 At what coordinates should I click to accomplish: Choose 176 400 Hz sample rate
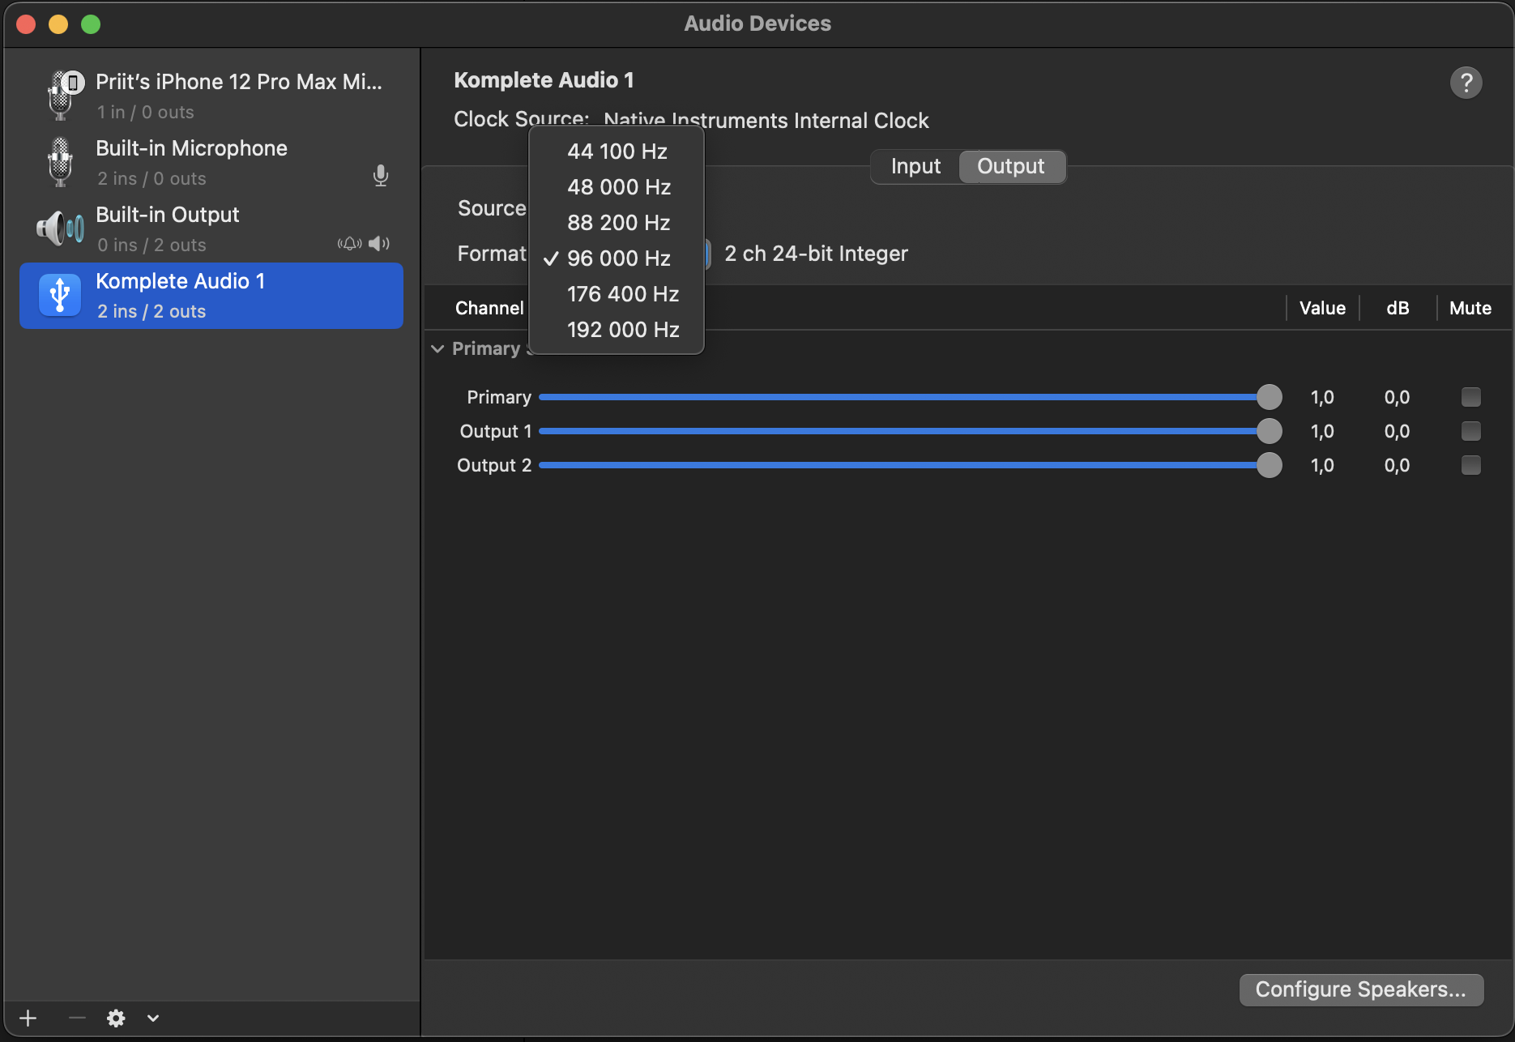pos(617,294)
